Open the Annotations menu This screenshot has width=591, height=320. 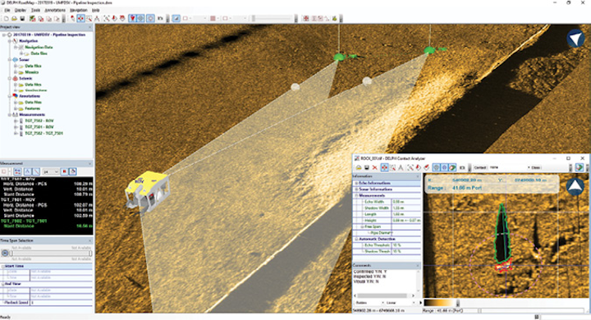coord(55,10)
